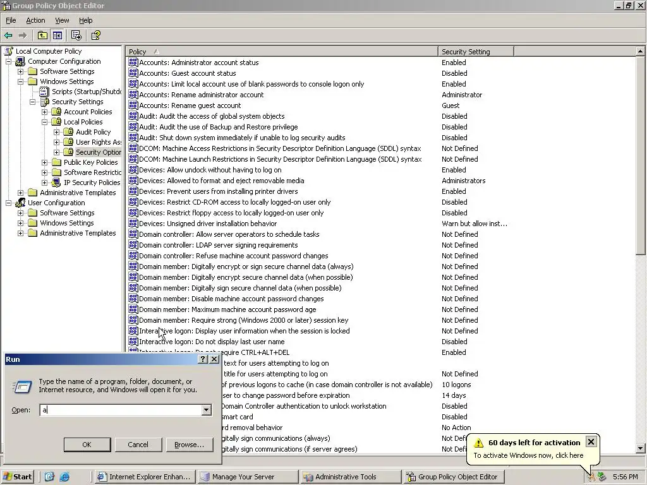The image size is (647, 485).
Task: Select 'Audit: Shut down system immediately' policy
Action: pyautogui.click(x=242, y=137)
